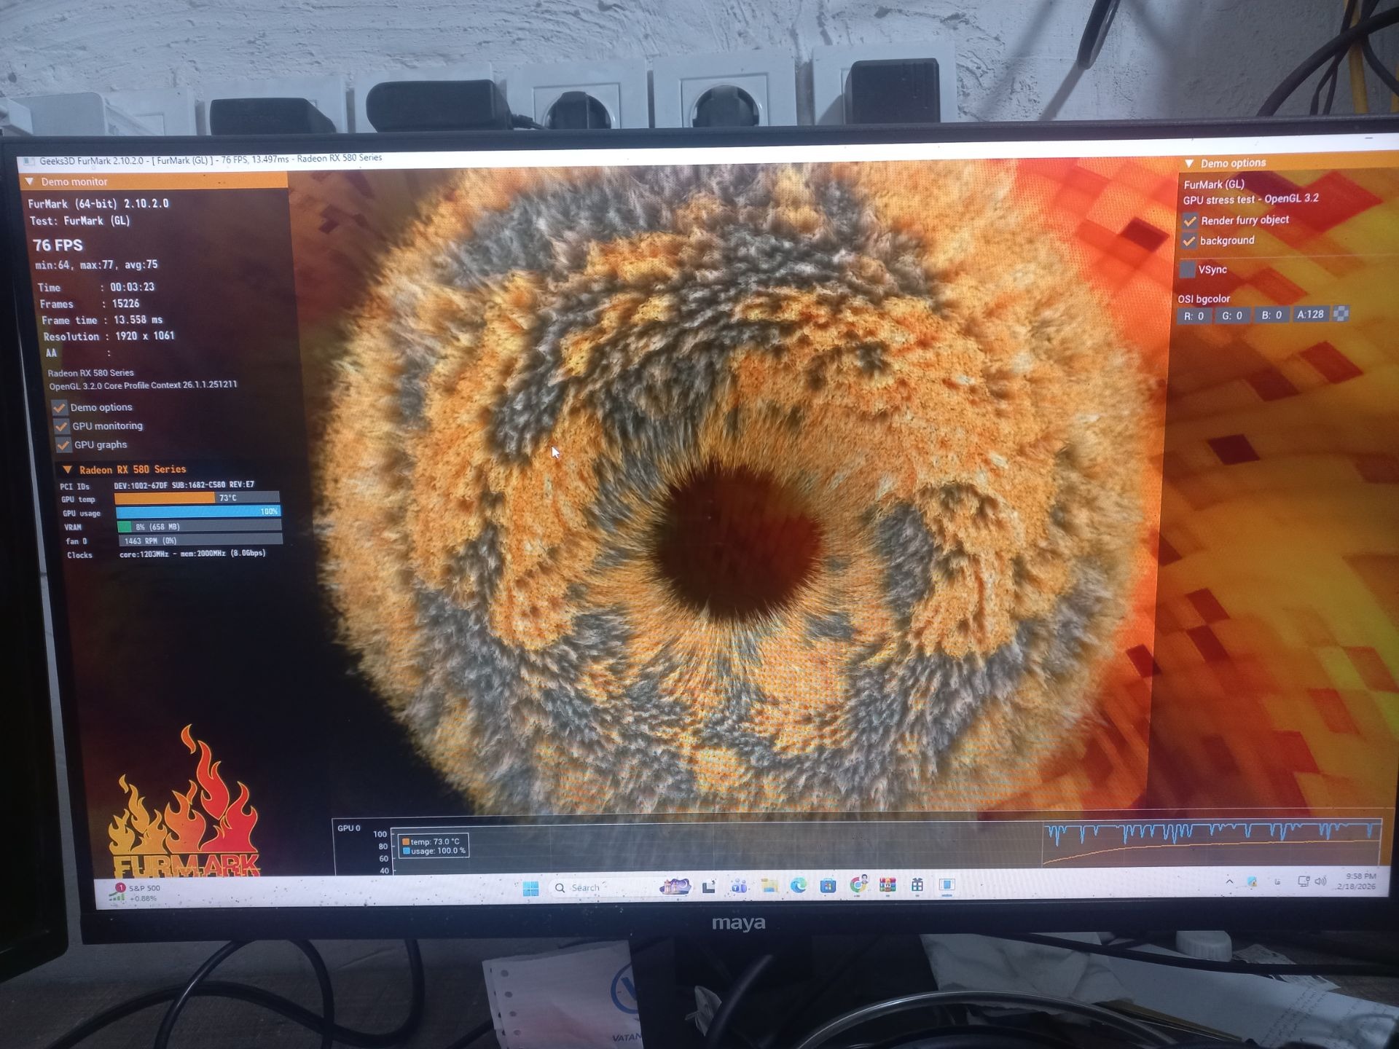The width and height of the screenshot is (1399, 1049).
Task: Toggle the GPU monitoring checkbox
Action: pyautogui.click(x=62, y=427)
